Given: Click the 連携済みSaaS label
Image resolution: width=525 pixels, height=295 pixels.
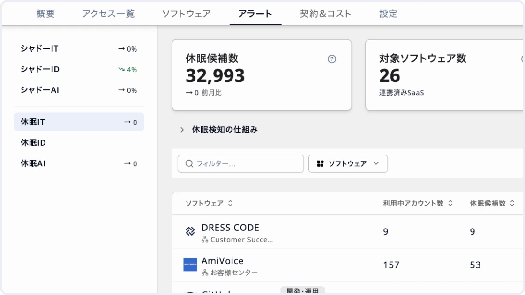Looking at the screenshot, I should (x=401, y=93).
